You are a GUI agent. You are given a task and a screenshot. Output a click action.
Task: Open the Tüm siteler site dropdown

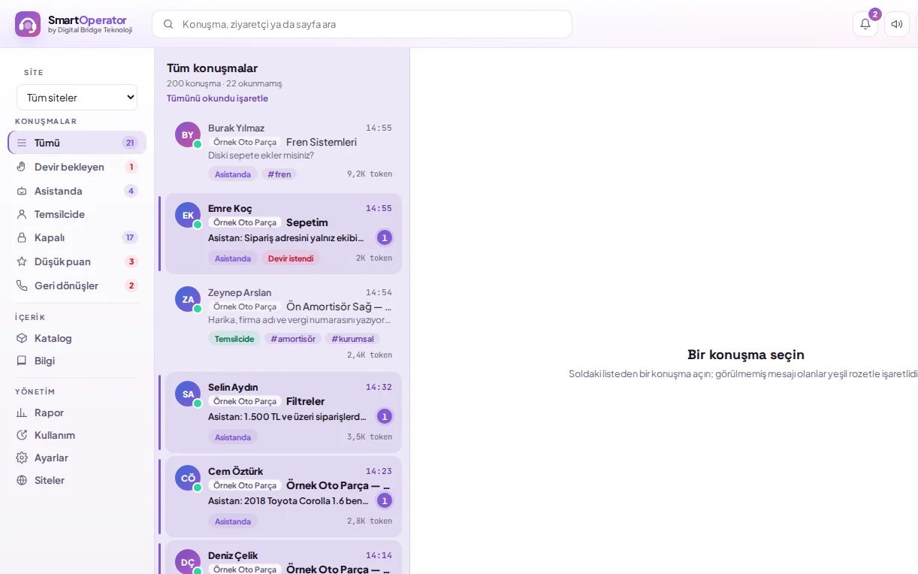[77, 98]
